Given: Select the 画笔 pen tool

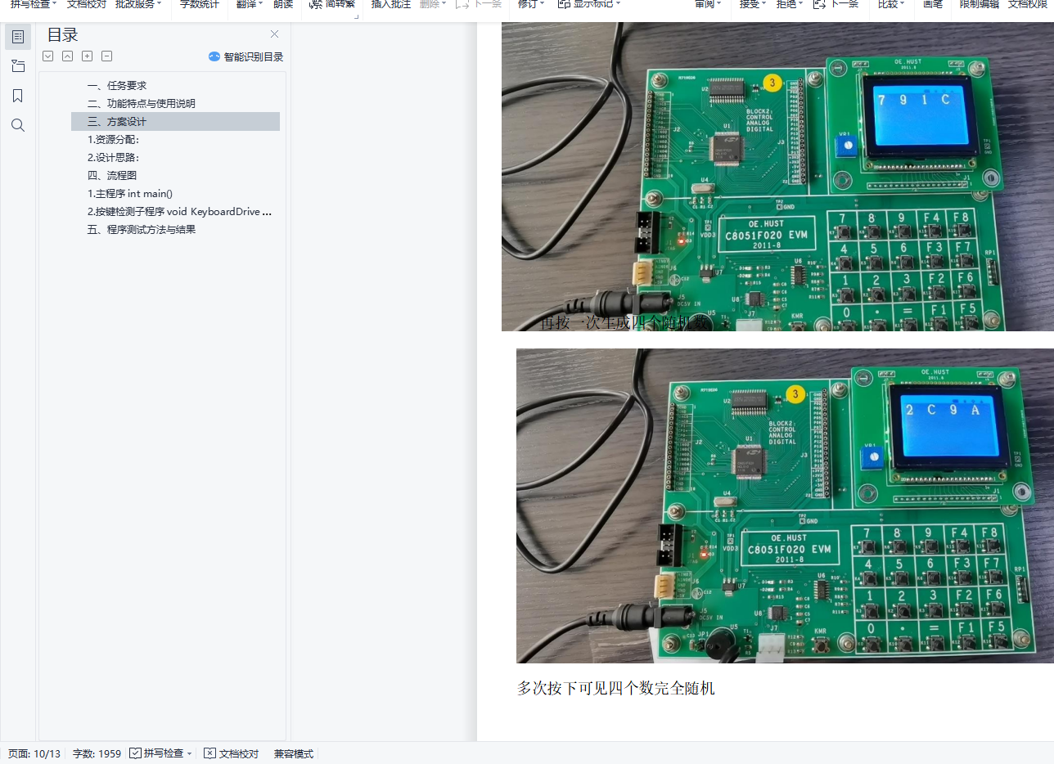Looking at the screenshot, I should tap(933, 4).
